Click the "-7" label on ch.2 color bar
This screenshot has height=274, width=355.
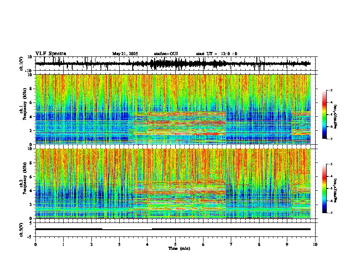click(330, 213)
